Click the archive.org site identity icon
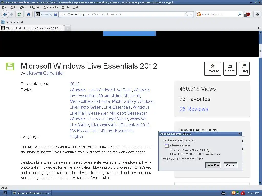The image size is (262, 196). pos(46,14)
